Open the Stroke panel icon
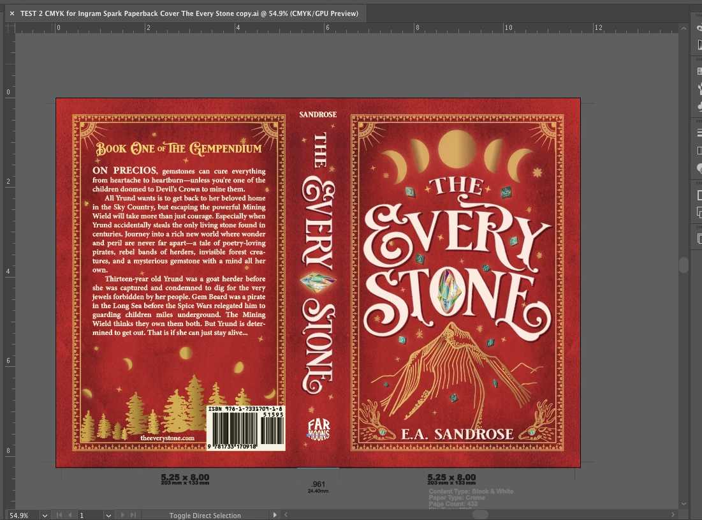 coord(699,133)
